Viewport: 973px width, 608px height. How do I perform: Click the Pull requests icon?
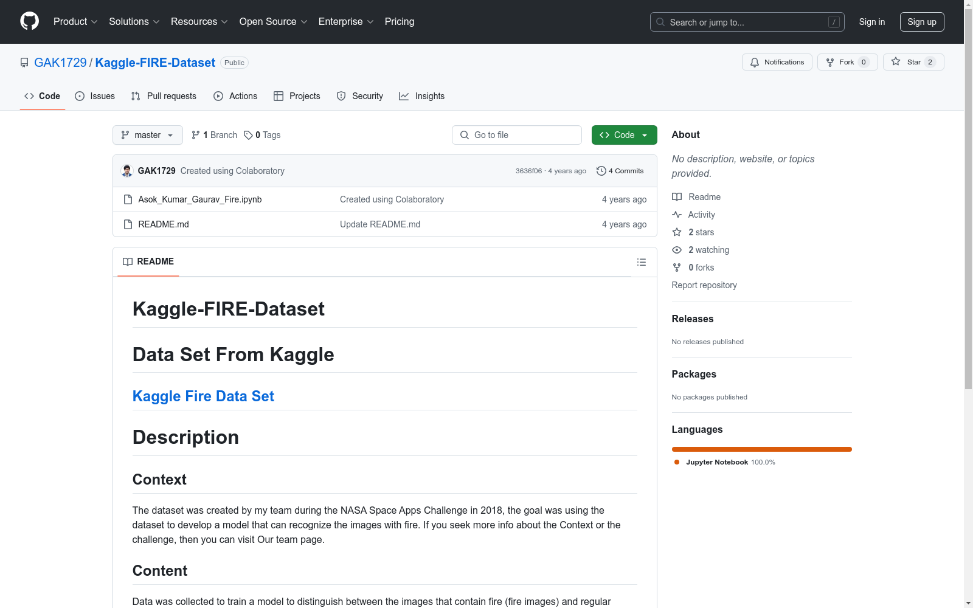tap(136, 96)
